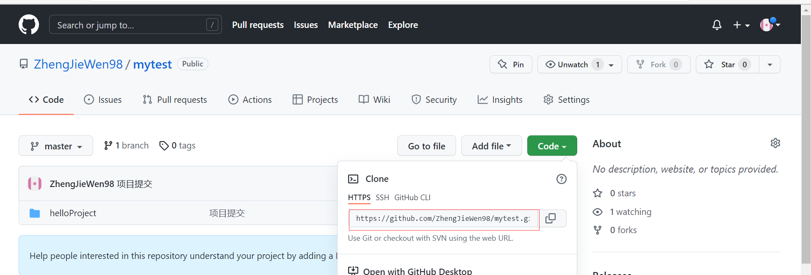Open the Actions tab
This screenshot has height=275, width=811.
click(x=250, y=100)
